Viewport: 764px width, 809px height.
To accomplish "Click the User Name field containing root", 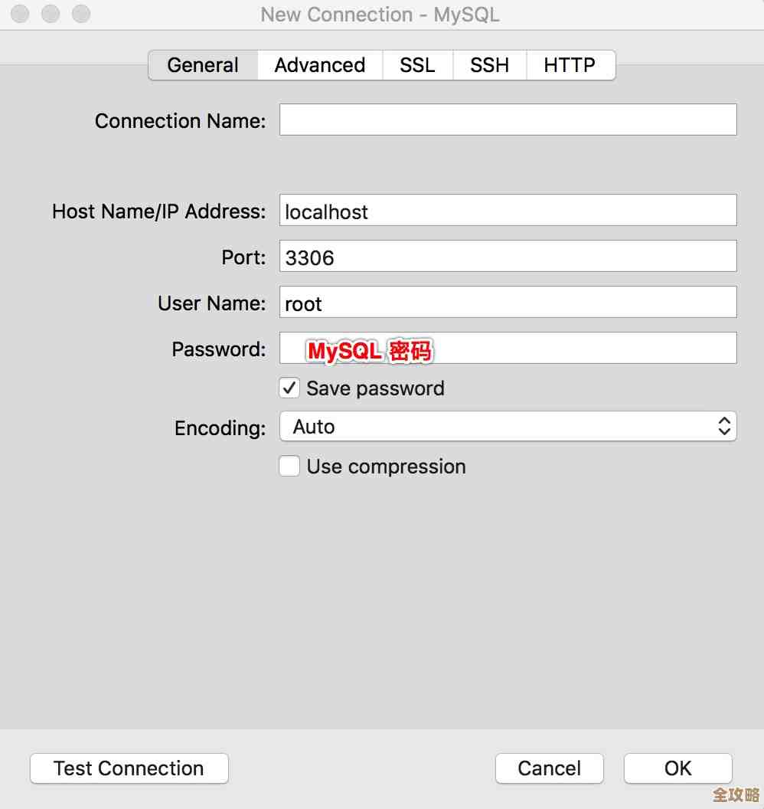I will (x=508, y=302).
